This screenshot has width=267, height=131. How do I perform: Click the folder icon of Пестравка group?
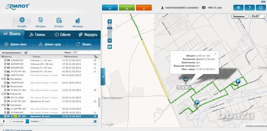coord(8,79)
